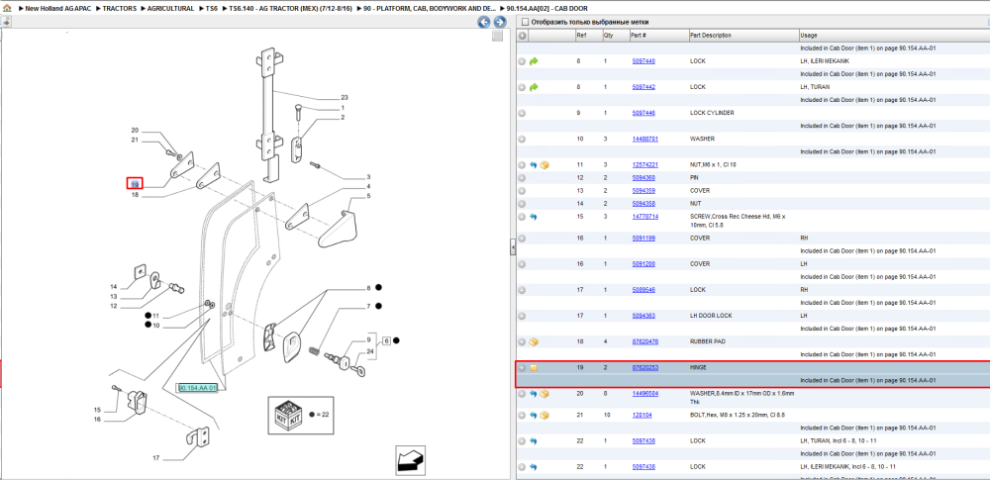This screenshot has height=480, width=990.
Task: Click blue arrow icon on LOCK LH, ILERI MEKANIK Incl row
Action: [x=533, y=467]
